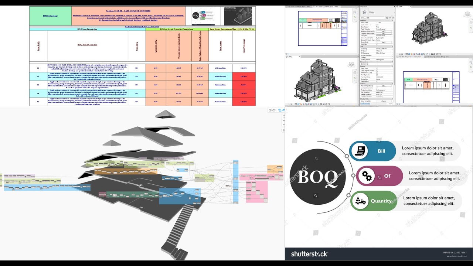Click the gears icon in the Of pill
Screen dimensions: 473x266
tap(367, 176)
